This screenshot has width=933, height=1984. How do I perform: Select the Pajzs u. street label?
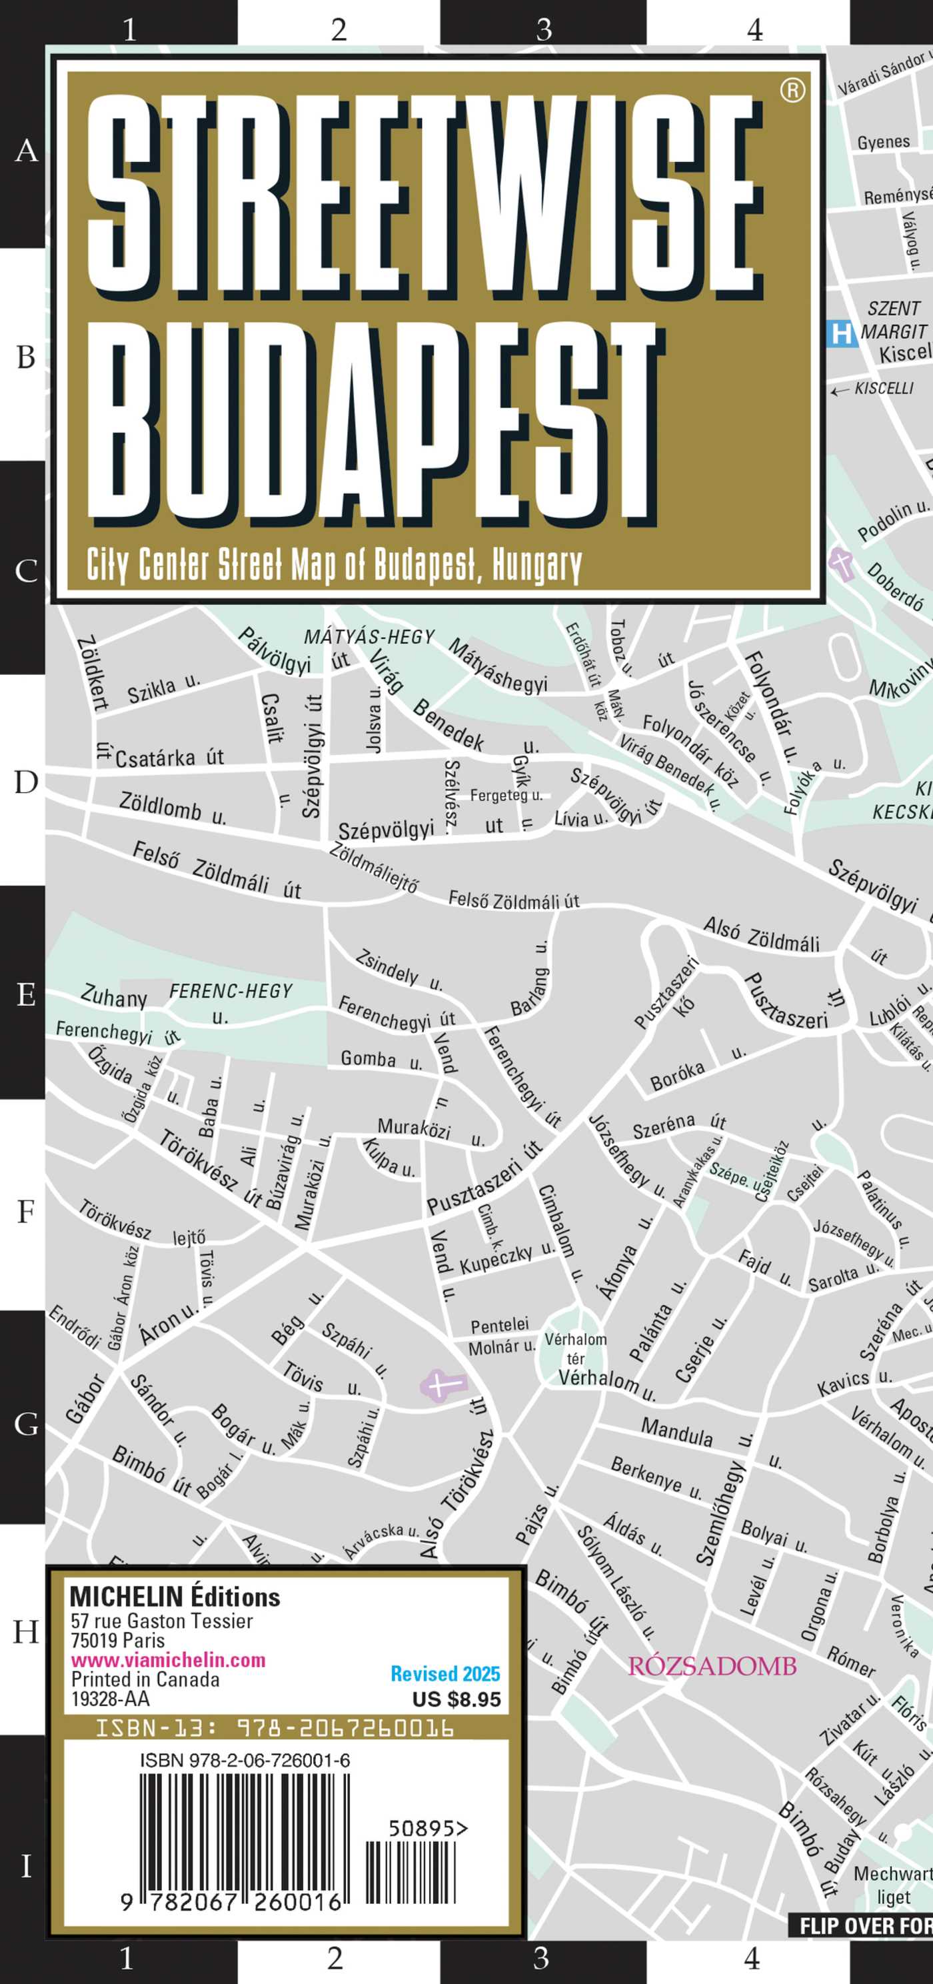pyautogui.click(x=536, y=1515)
